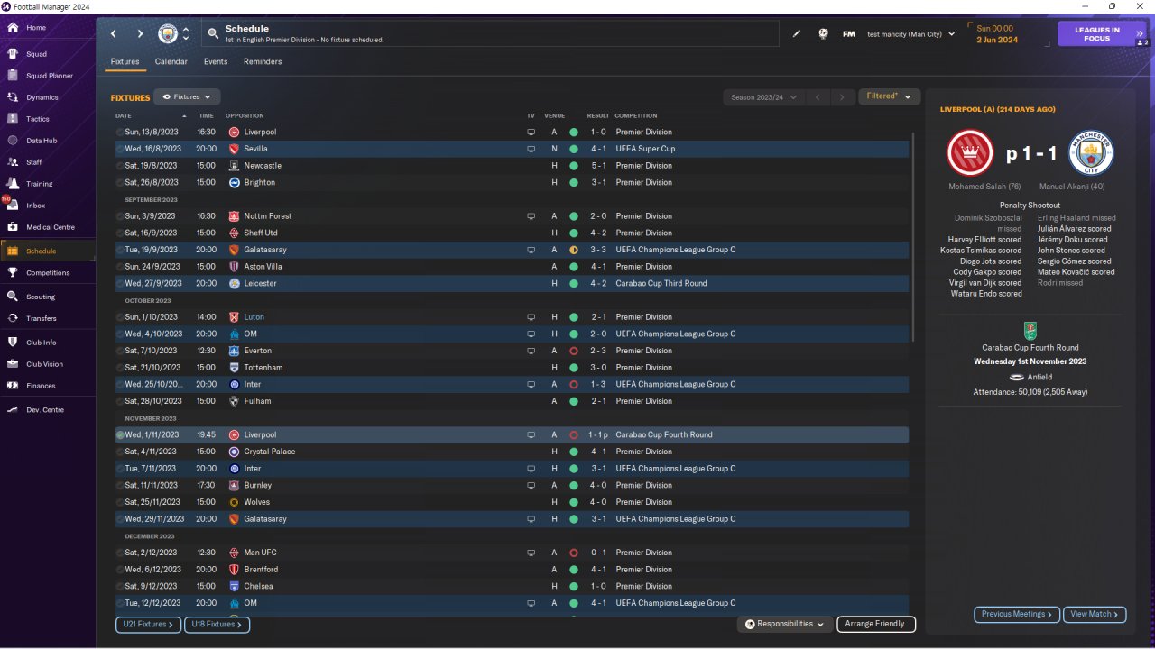Open Club Vision in the sidebar
The image size is (1155, 649).
[x=48, y=364]
